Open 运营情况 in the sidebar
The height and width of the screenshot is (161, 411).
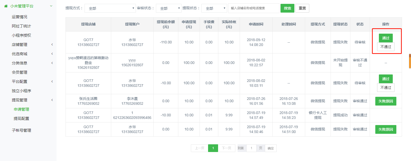point(20,17)
